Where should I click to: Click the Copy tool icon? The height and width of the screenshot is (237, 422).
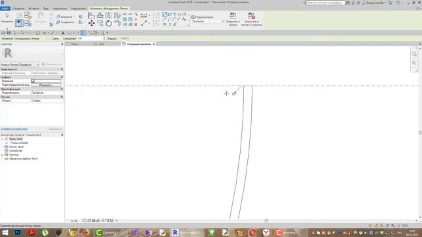100,24
